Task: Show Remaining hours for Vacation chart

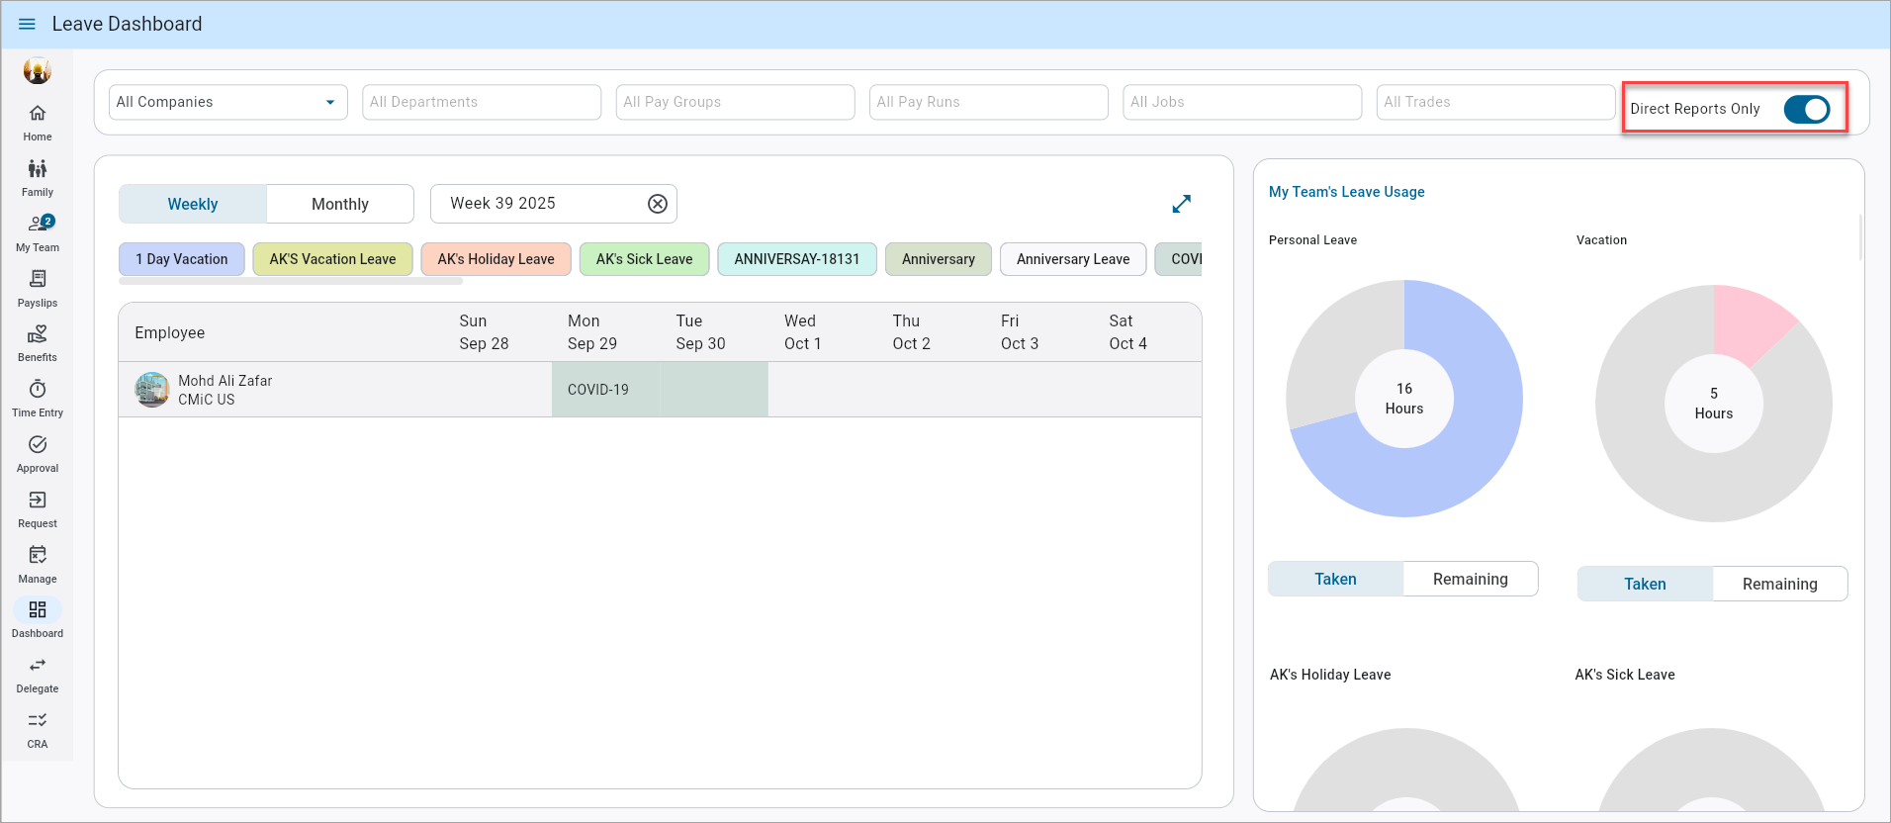Action: click(1778, 585)
